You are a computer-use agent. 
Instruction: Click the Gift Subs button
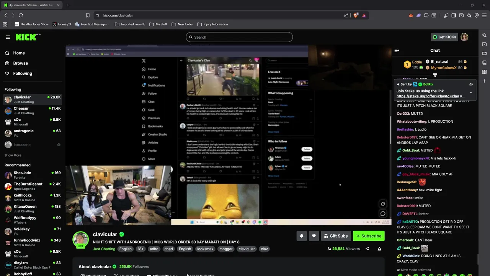click(336, 236)
